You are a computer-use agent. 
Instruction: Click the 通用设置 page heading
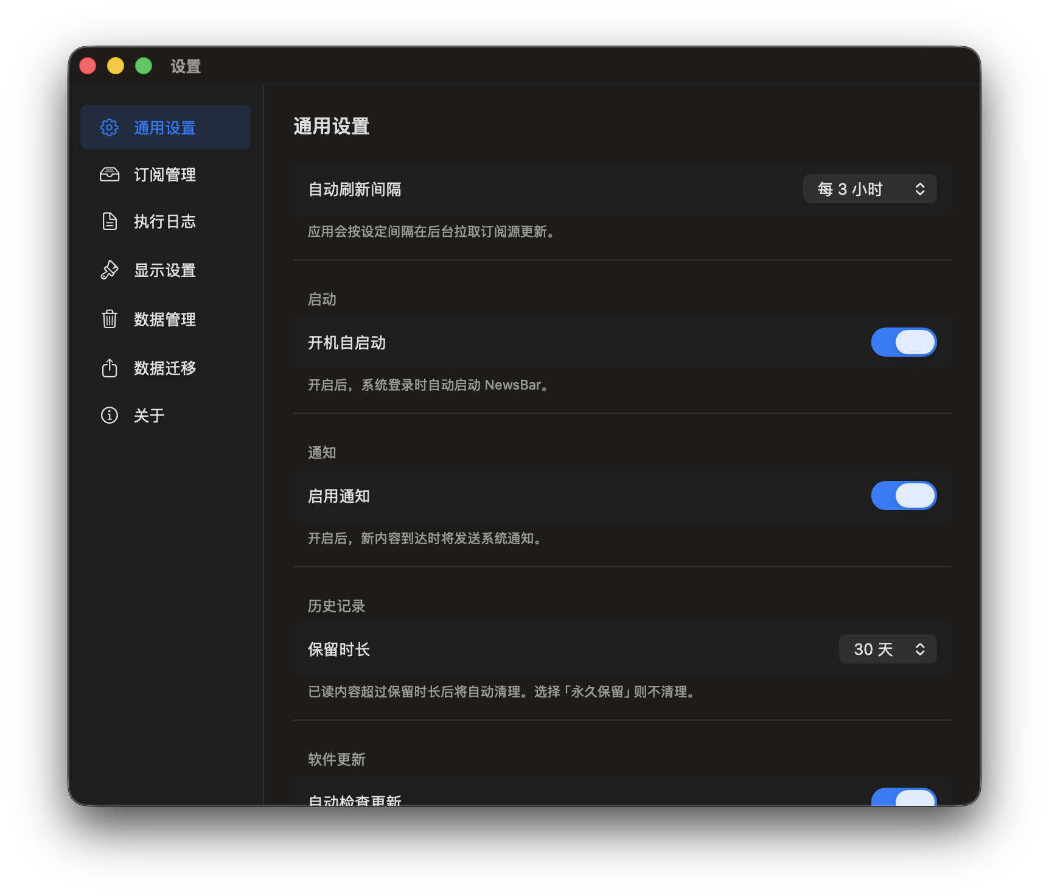[x=332, y=126]
